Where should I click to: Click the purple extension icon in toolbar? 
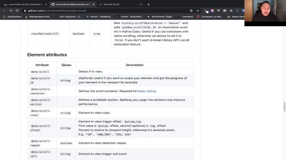point(212,11)
